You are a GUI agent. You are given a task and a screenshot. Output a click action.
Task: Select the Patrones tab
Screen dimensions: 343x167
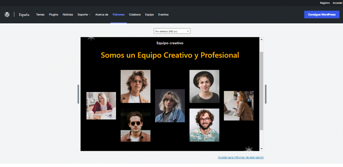(119, 15)
